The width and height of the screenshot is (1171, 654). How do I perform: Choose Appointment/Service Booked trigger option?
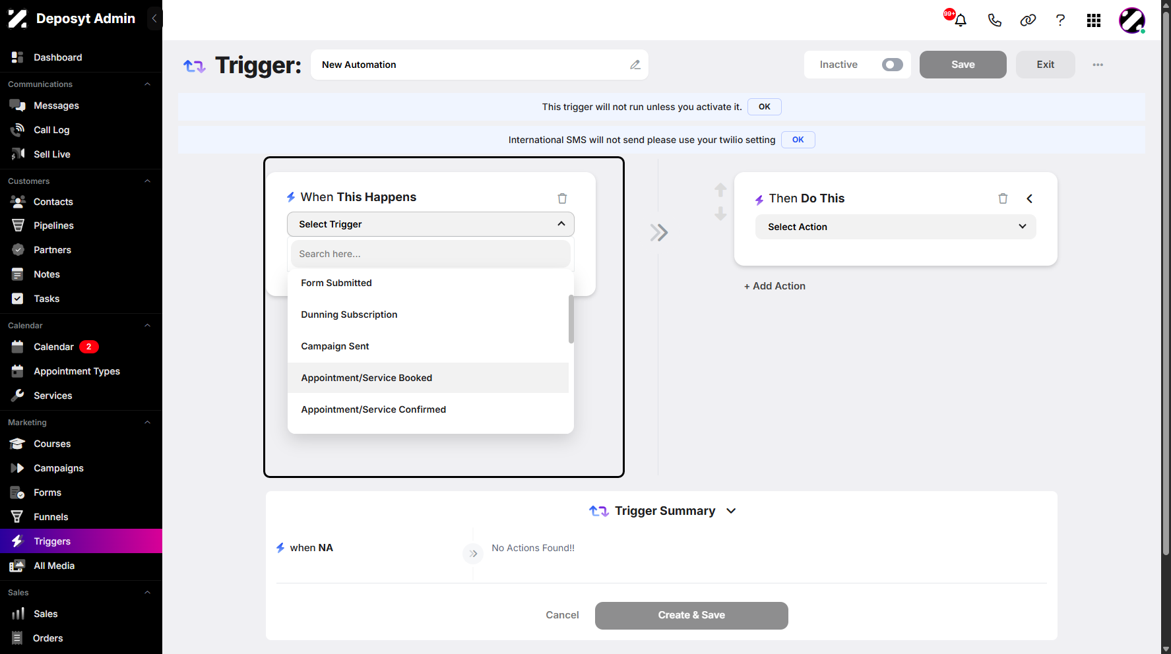[x=428, y=378]
